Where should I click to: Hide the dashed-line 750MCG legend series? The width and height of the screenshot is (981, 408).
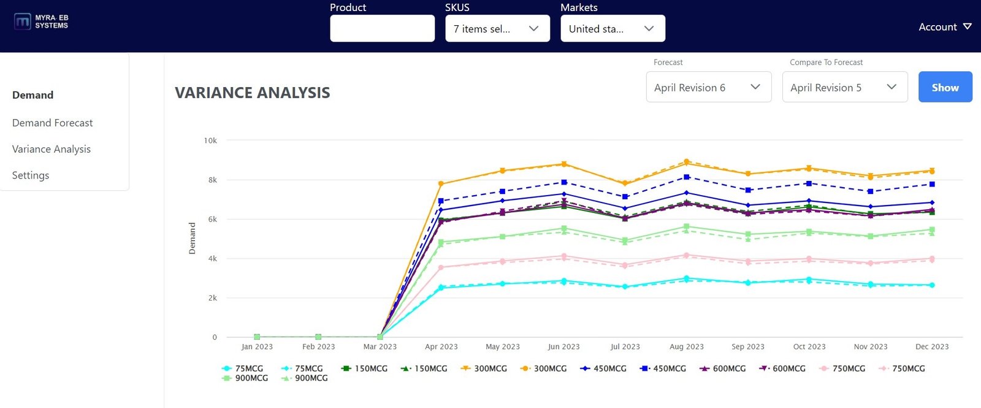902,369
